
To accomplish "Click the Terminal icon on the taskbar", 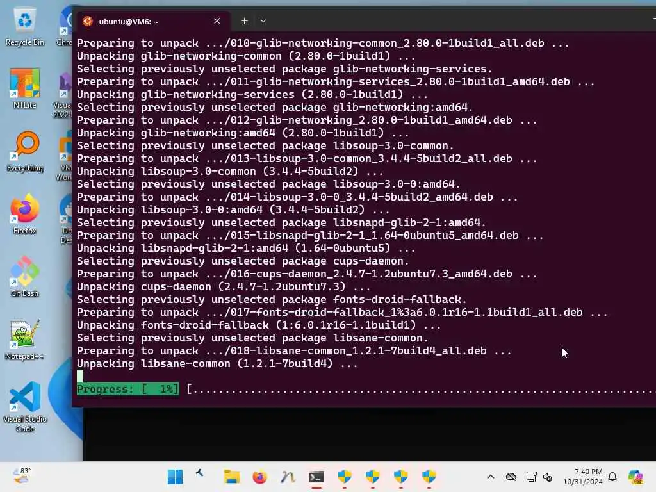I will tap(316, 477).
